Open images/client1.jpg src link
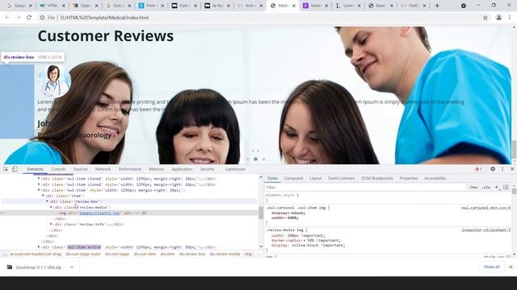The width and height of the screenshot is (517, 290). (x=99, y=213)
